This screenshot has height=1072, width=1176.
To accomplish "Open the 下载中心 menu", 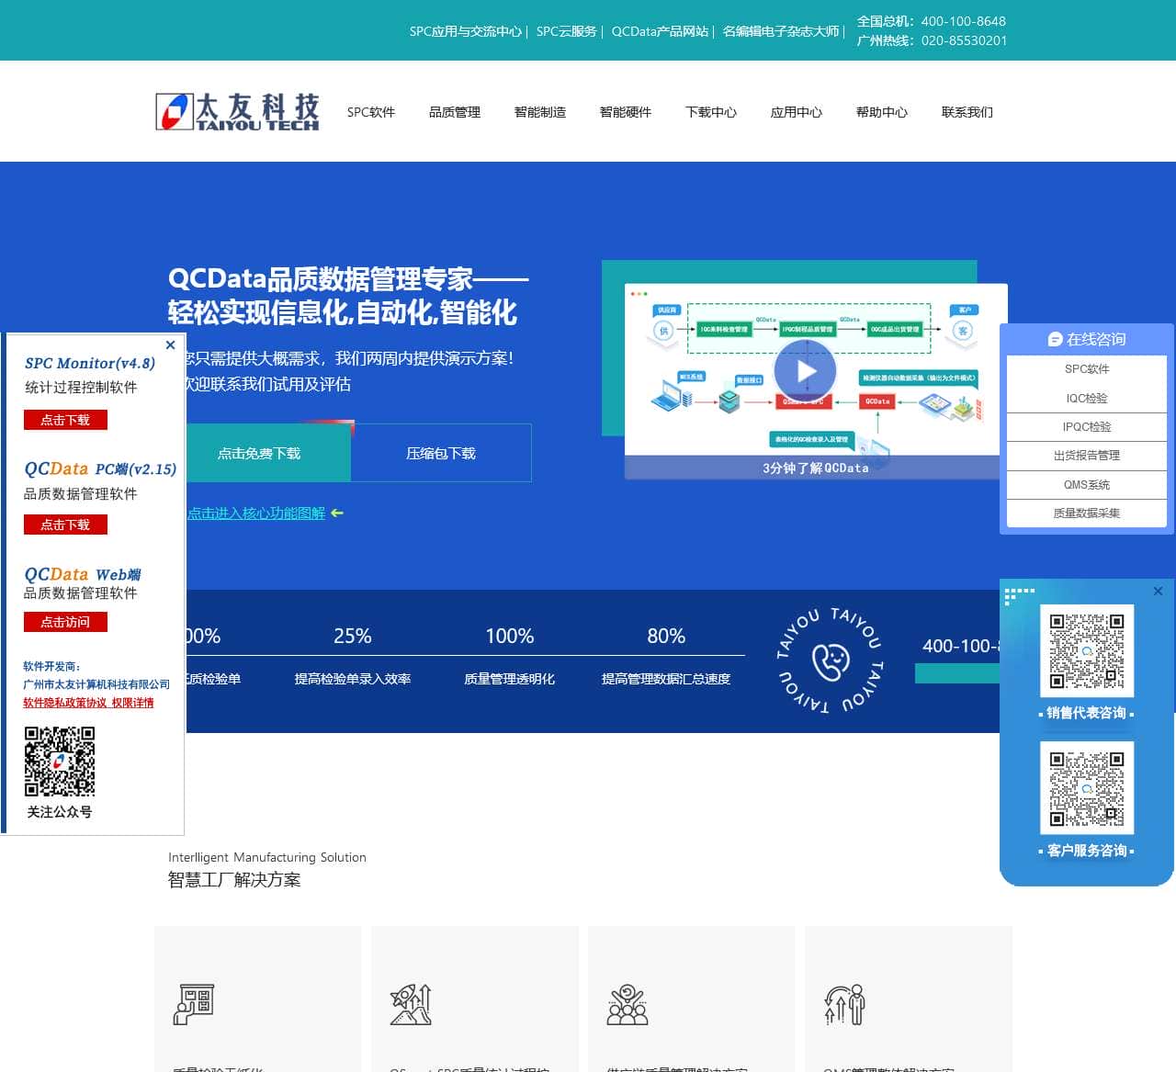I will pyautogui.click(x=711, y=112).
